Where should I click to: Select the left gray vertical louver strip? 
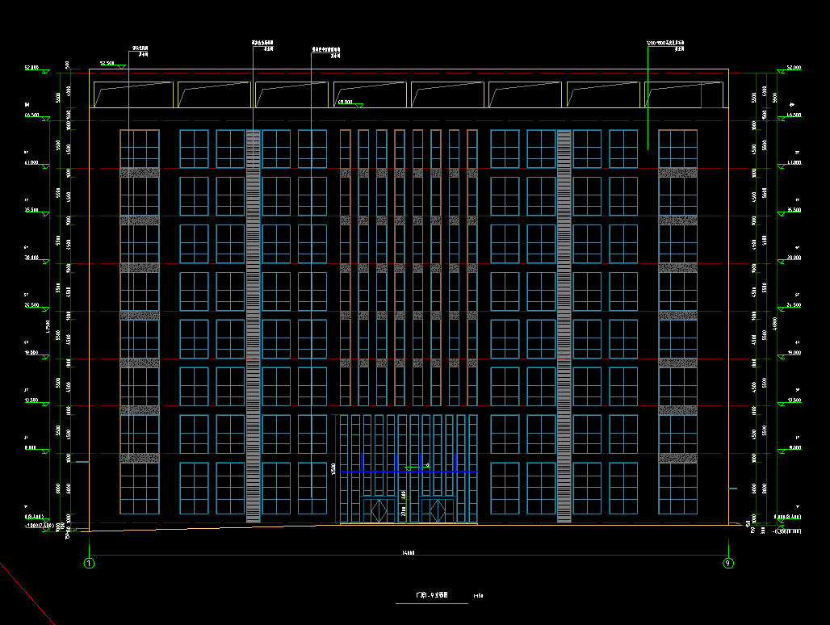point(253,323)
